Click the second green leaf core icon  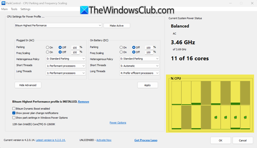pyautogui.click(x=225, y=117)
